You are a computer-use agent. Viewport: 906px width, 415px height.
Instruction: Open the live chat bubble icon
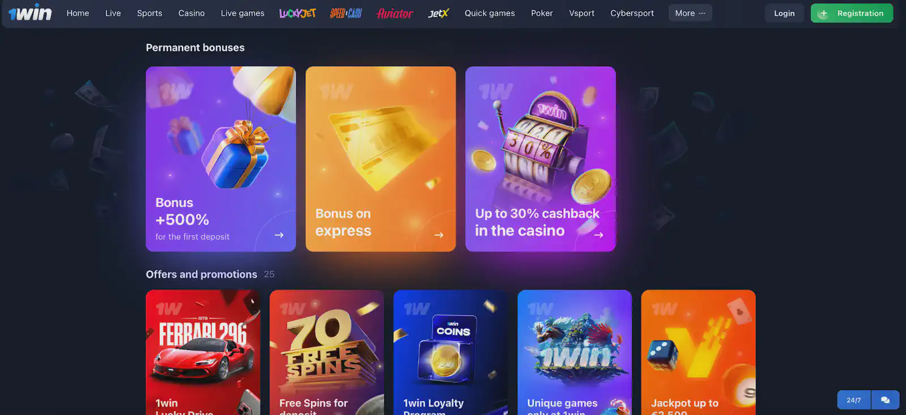click(885, 400)
